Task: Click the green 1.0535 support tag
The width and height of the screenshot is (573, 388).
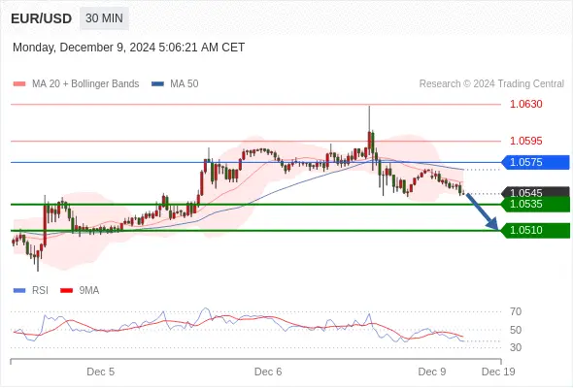Action: pyautogui.click(x=535, y=204)
